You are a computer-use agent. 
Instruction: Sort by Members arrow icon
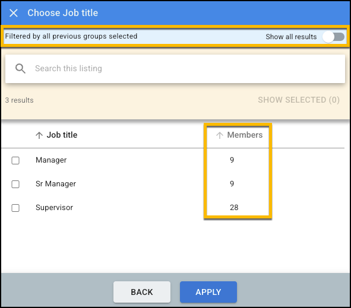[220, 135]
